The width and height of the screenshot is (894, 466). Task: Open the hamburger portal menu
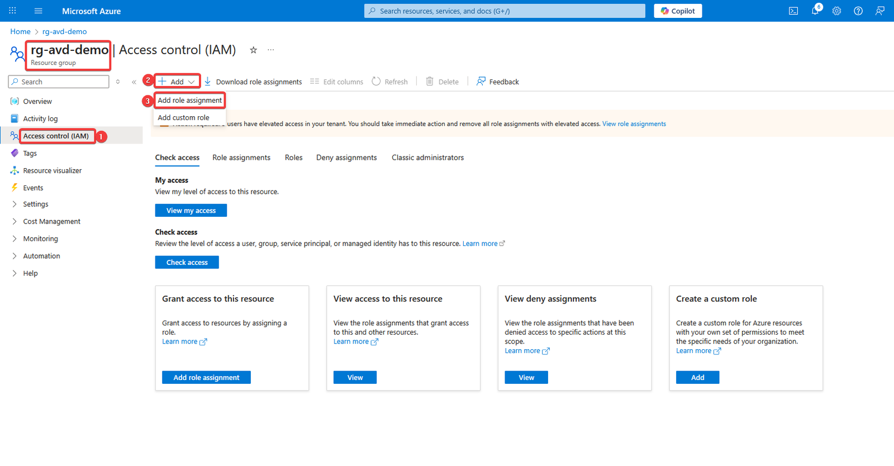(x=39, y=11)
